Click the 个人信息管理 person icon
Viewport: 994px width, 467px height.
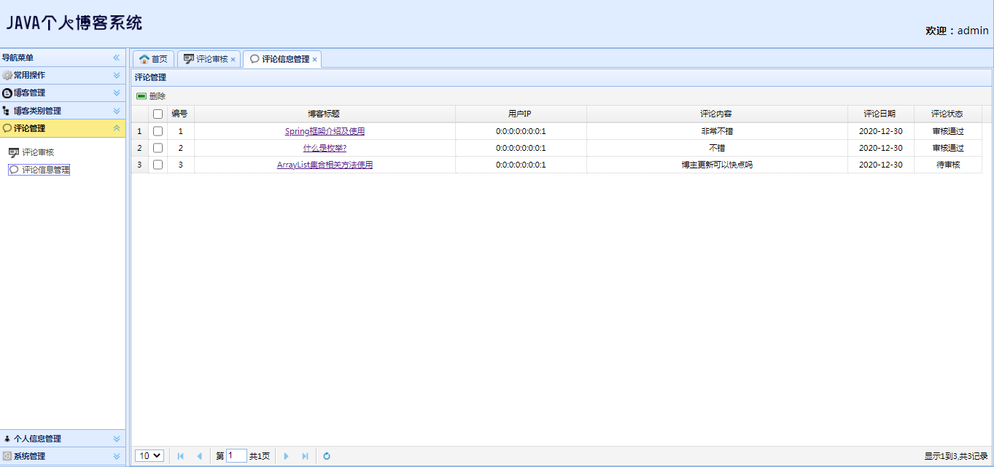click(7, 439)
